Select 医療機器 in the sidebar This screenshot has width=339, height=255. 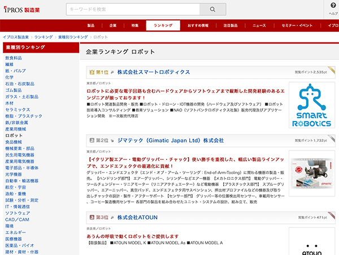click(x=14, y=239)
